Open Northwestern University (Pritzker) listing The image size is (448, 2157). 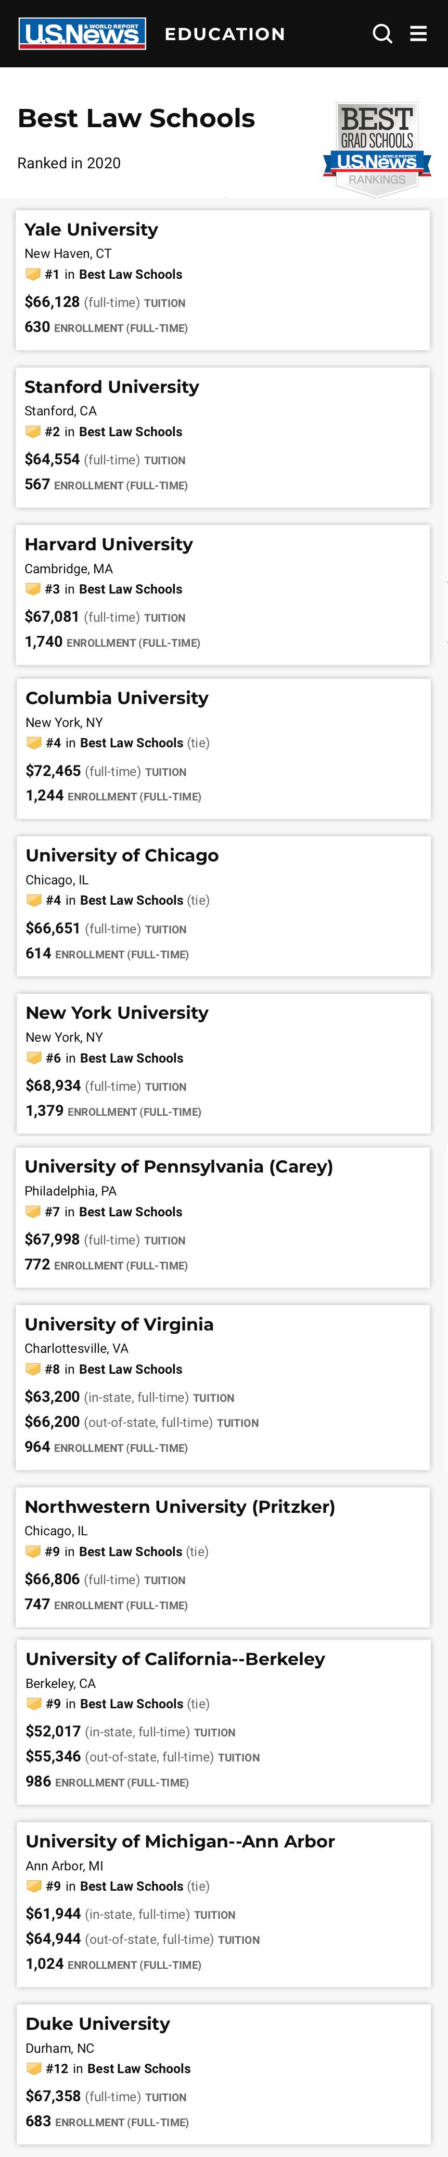(x=180, y=1507)
